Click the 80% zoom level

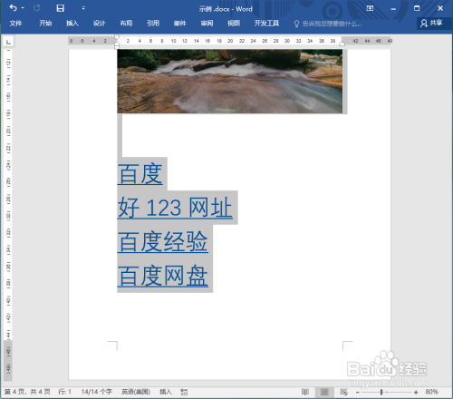point(431,392)
